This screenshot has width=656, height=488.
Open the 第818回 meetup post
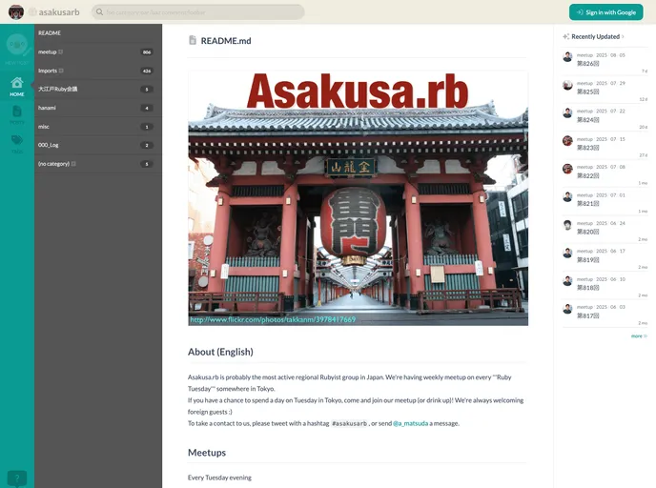[x=587, y=288]
